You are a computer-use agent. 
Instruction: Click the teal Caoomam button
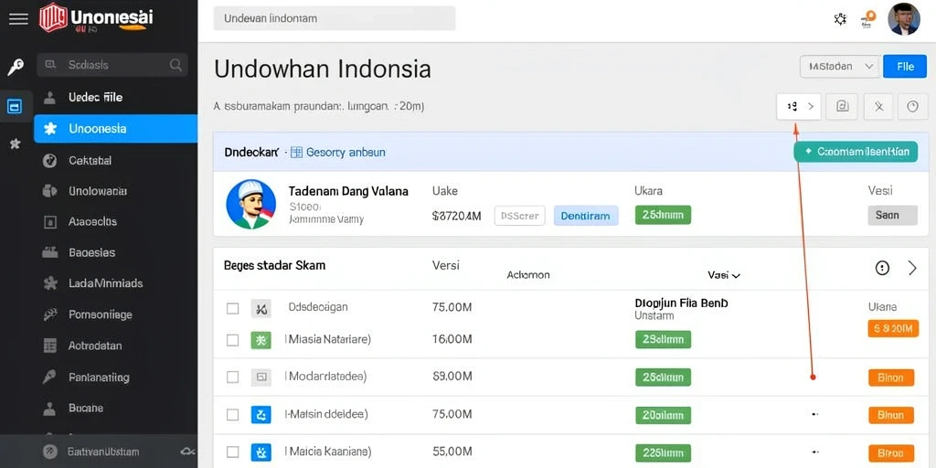click(x=856, y=152)
